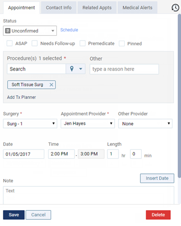Toggle the ASAP checkbox

[x=10, y=43]
